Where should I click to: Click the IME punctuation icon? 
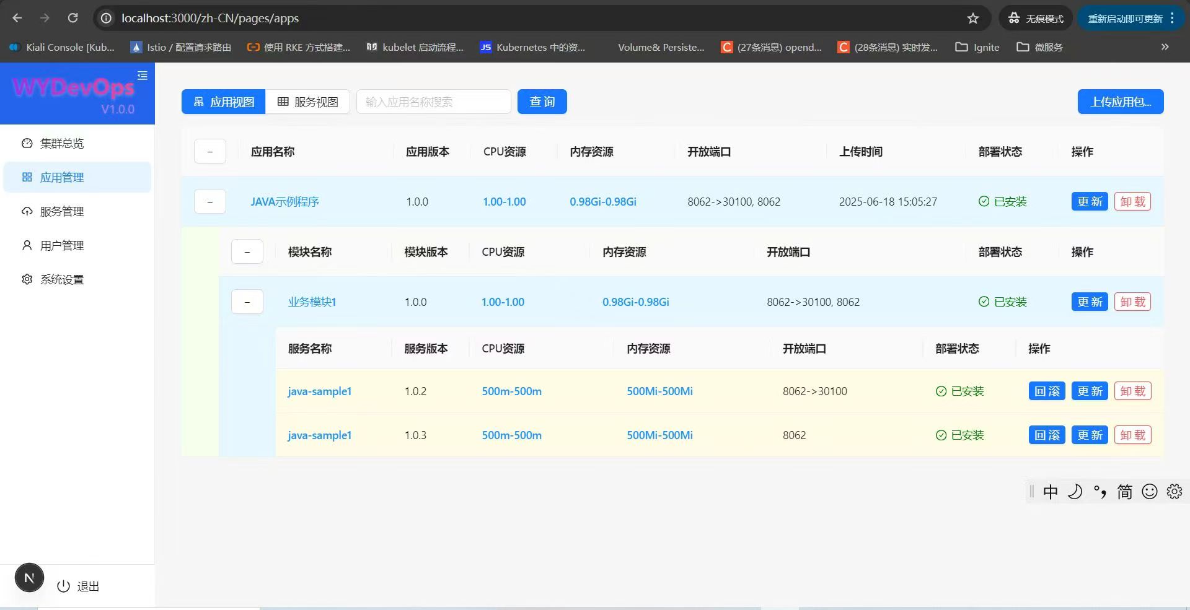coord(1100,492)
